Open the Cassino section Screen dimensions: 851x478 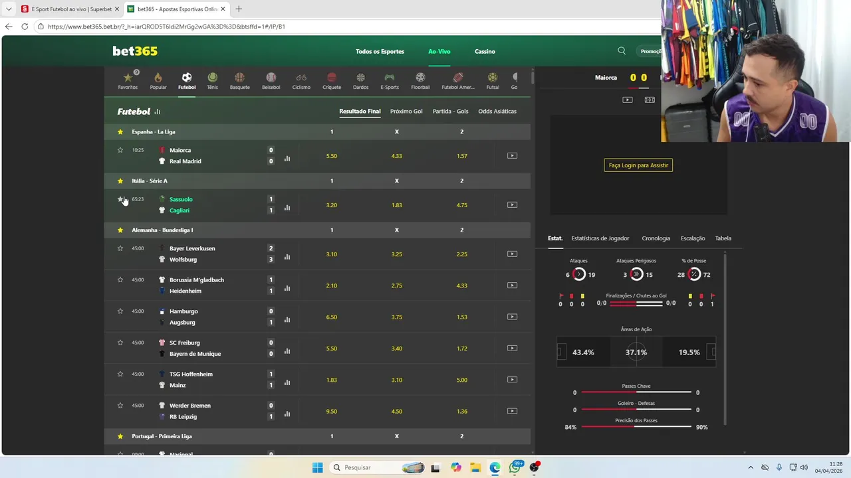(485, 51)
